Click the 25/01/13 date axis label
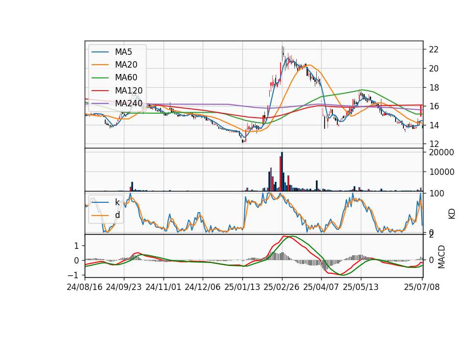Viewport: 470px width, 338px height. click(242, 287)
